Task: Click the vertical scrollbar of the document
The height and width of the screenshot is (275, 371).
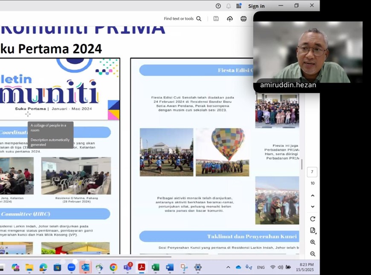Action: point(301,164)
